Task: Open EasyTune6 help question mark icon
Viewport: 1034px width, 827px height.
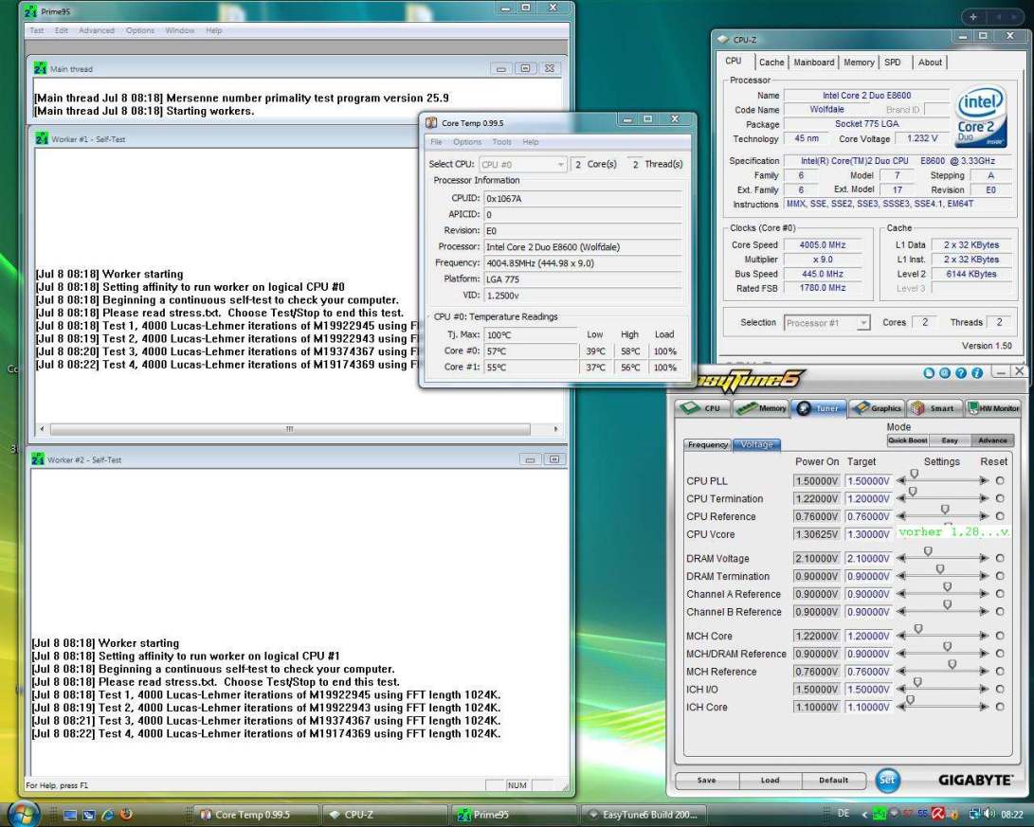Action: [961, 373]
